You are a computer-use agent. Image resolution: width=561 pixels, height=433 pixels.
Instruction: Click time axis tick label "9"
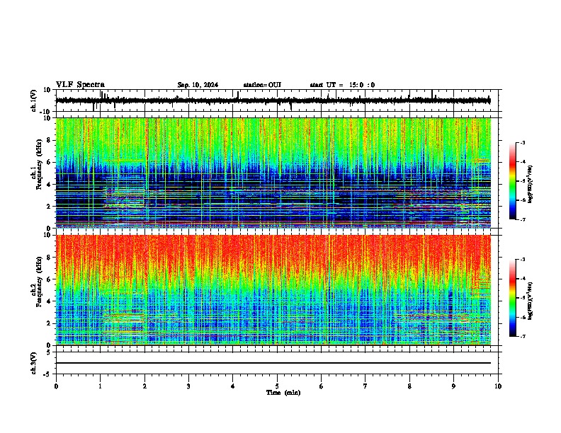453,386
